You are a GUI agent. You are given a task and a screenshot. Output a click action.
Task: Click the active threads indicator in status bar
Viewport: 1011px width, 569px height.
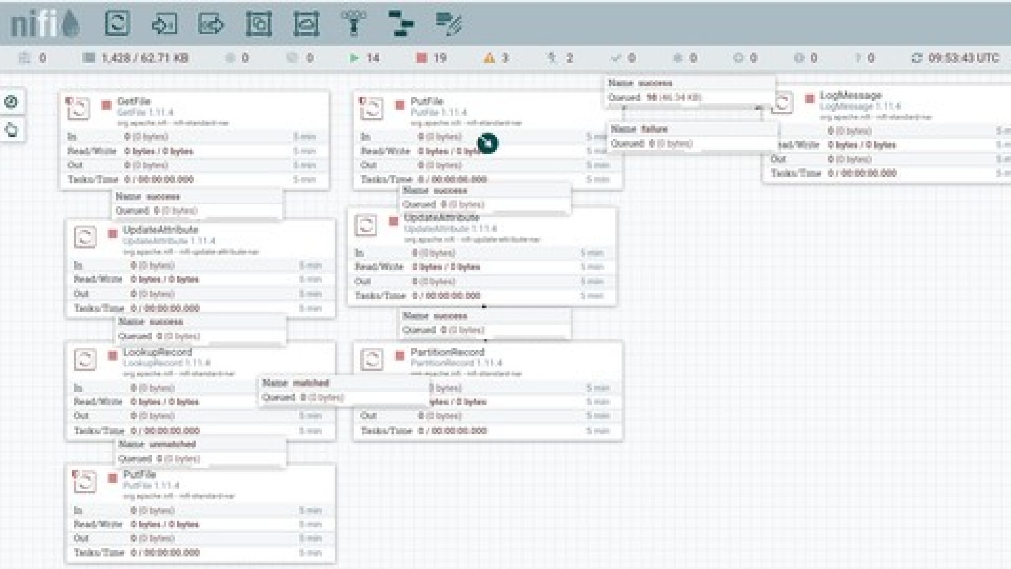(x=33, y=58)
